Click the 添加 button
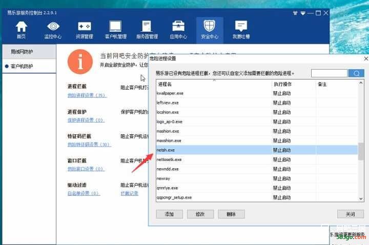 169,214
